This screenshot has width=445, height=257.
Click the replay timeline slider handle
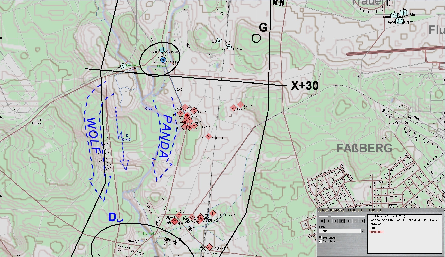[329, 216]
